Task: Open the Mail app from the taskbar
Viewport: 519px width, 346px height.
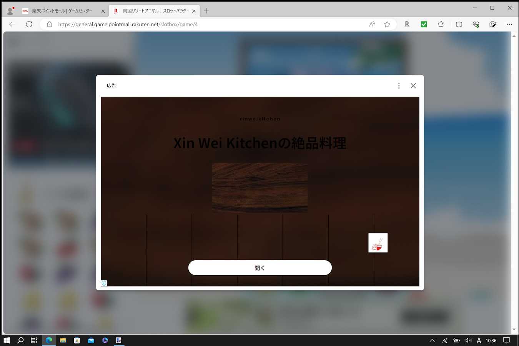Action: click(91, 340)
